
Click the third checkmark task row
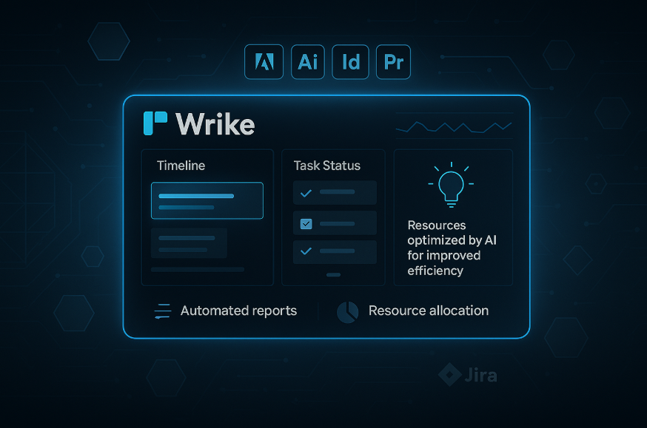coord(335,251)
